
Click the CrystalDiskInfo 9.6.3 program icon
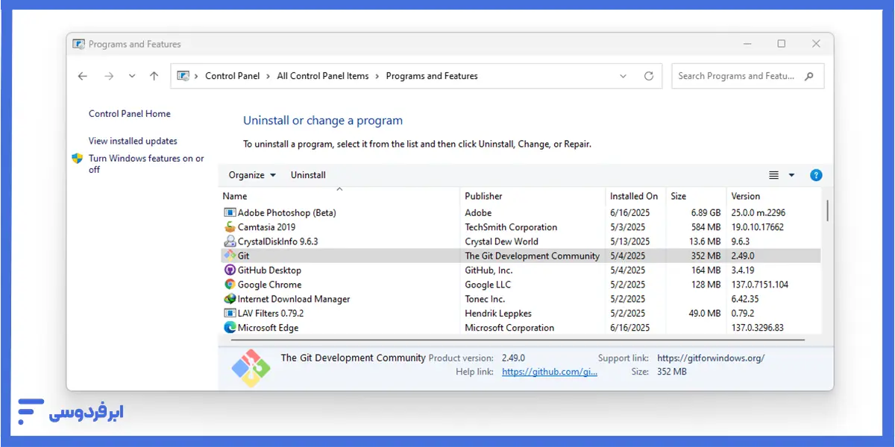pyautogui.click(x=230, y=241)
